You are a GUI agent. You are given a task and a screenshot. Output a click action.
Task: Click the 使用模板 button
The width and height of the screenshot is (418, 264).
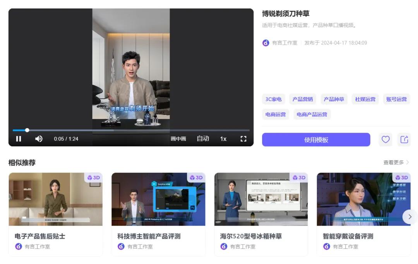click(x=316, y=140)
